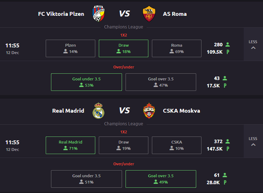Click green P icon beside 28.0K
The height and width of the screenshot is (193, 263).
225,182
